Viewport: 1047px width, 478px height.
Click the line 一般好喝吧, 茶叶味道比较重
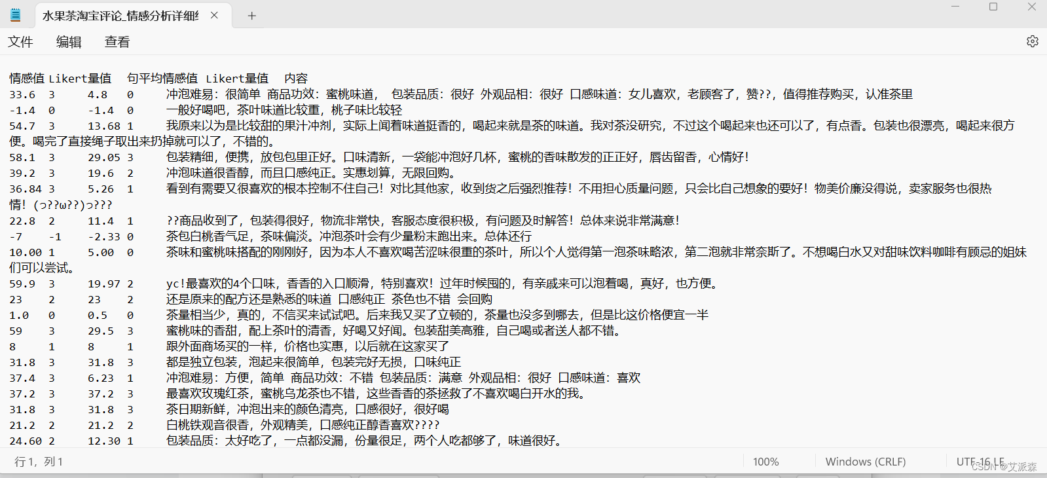pos(206,110)
